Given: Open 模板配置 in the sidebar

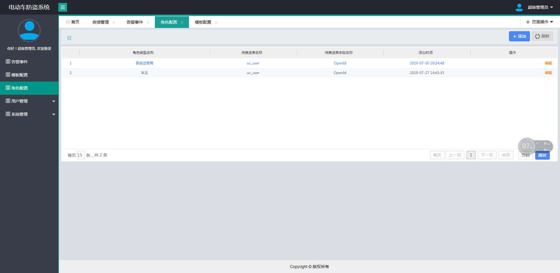Looking at the screenshot, I should 29,75.
